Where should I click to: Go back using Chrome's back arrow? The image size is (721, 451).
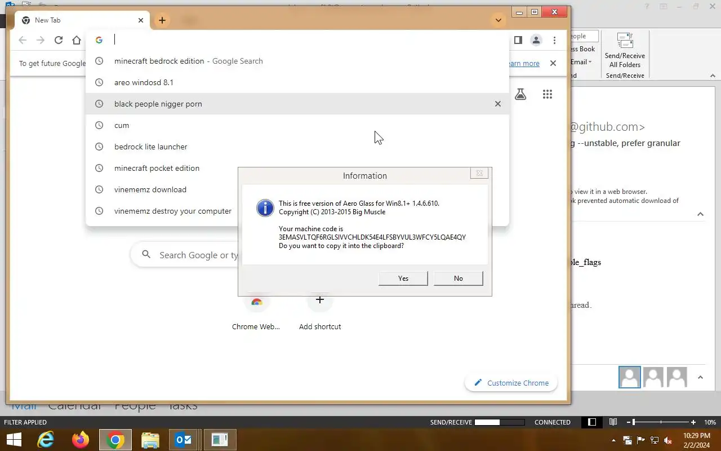tap(23, 40)
